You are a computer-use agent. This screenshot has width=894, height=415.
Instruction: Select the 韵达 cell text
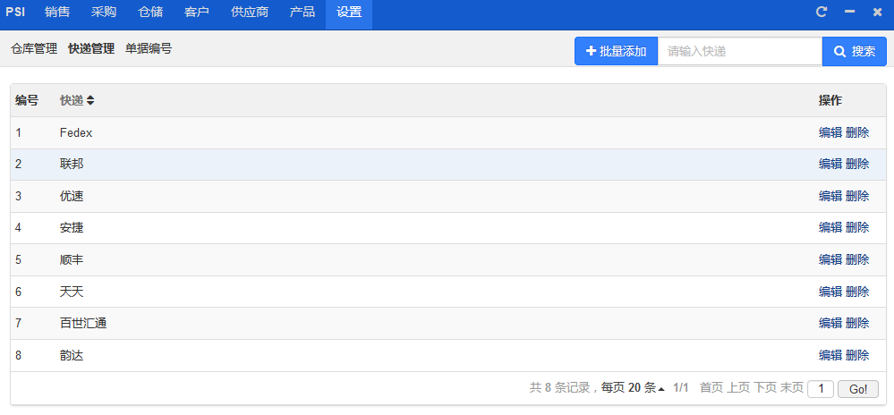72,356
